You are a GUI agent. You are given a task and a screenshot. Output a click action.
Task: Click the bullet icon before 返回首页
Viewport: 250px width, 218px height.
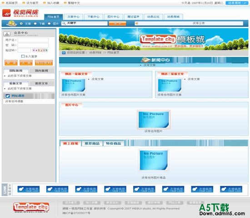3,3
